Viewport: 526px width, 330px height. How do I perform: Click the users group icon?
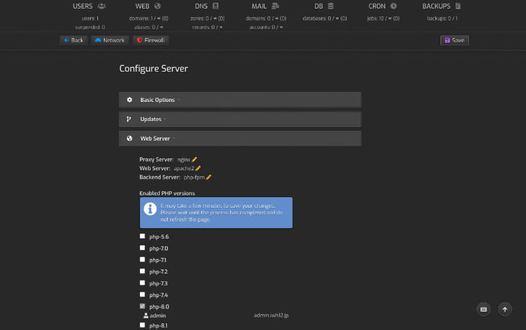coord(102,6)
